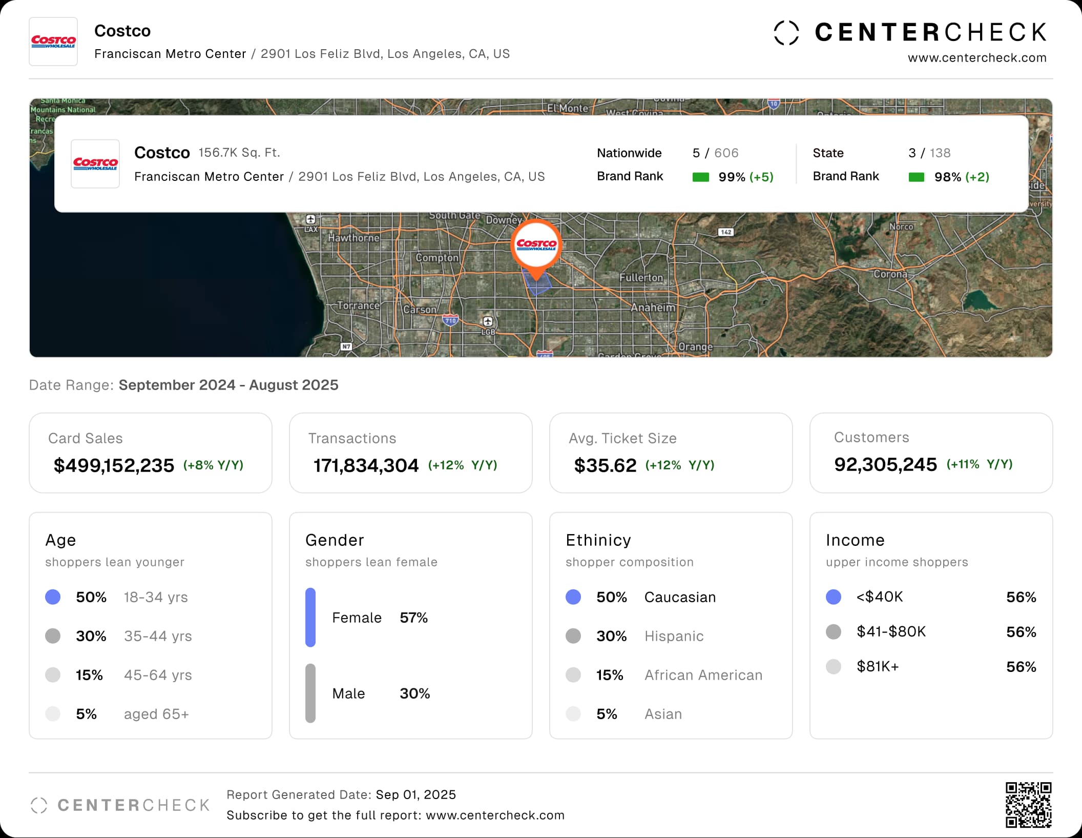The width and height of the screenshot is (1082, 838).
Task: Click Female 57% value
Action: tap(413, 618)
